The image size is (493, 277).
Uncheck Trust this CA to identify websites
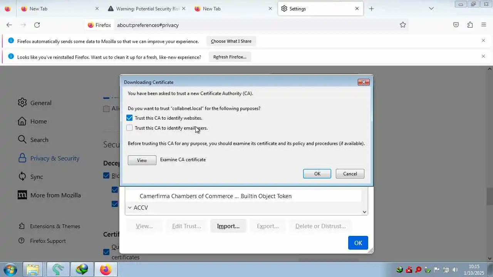pyautogui.click(x=129, y=118)
